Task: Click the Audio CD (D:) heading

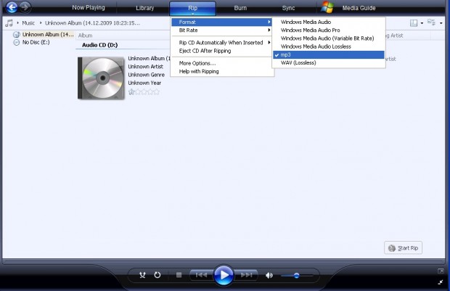Action: pos(100,45)
